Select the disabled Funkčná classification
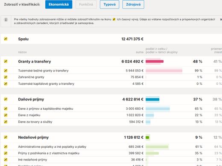 86,4
